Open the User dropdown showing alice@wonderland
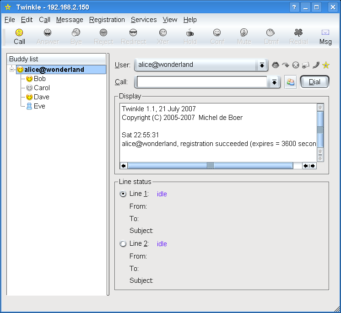Screen dimensions: 341x313 [x=262, y=65]
